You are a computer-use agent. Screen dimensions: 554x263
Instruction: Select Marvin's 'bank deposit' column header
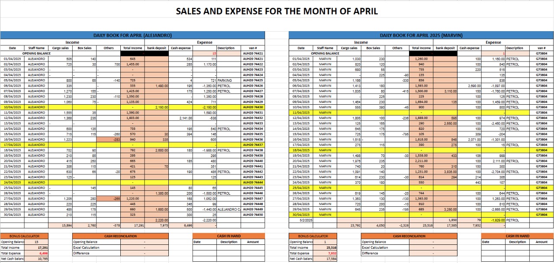pyautogui.click(x=445, y=48)
